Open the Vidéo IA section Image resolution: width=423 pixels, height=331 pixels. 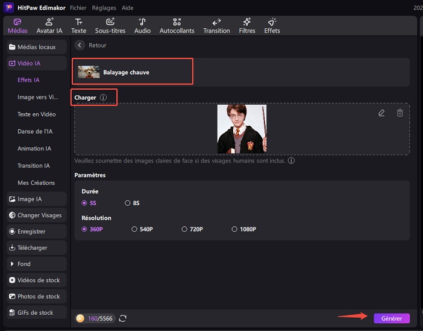point(37,63)
